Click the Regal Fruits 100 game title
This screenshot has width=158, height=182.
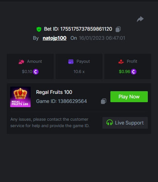[x=54, y=92]
